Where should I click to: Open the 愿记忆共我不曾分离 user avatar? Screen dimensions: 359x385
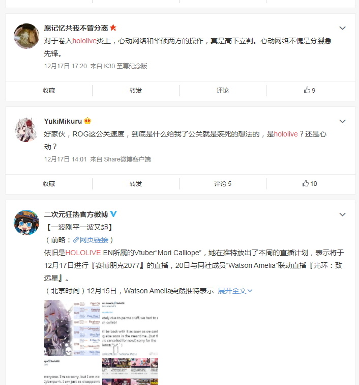26,36
